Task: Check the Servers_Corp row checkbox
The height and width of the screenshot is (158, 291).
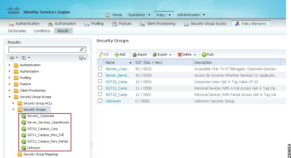Action: 100,68
